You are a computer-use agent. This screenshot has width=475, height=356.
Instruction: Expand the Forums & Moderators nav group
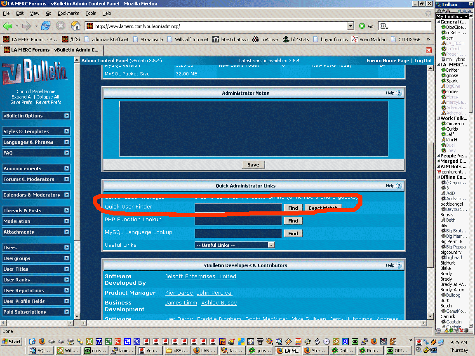click(36, 179)
